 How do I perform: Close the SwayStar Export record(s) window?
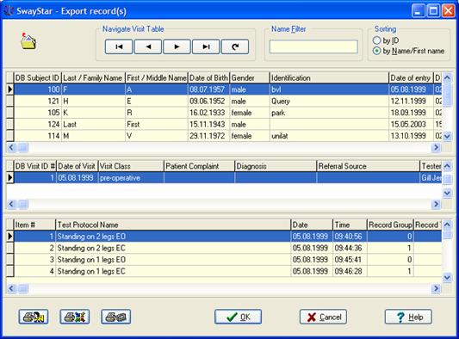[x=449, y=11]
